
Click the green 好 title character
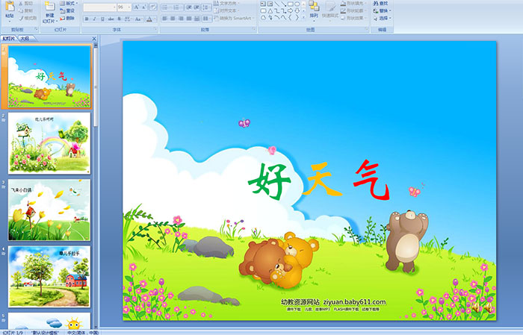(x=270, y=181)
